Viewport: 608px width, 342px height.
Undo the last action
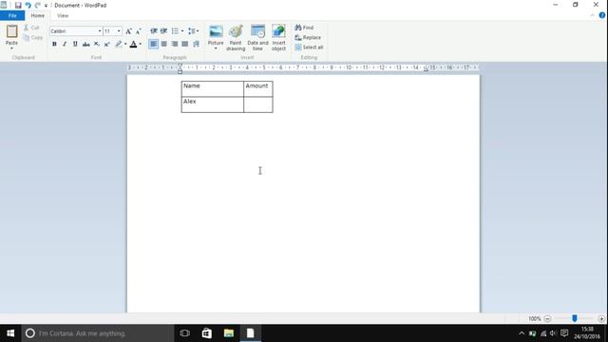(x=28, y=6)
